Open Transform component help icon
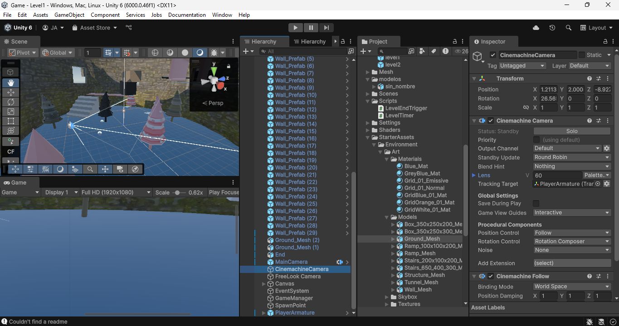Image resolution: width=619 pixels, height=326 pixels. [589, 78]
